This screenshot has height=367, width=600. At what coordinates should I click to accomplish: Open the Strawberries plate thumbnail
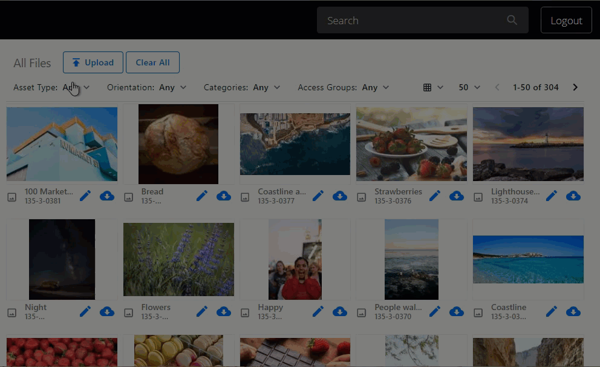[412, 144]
